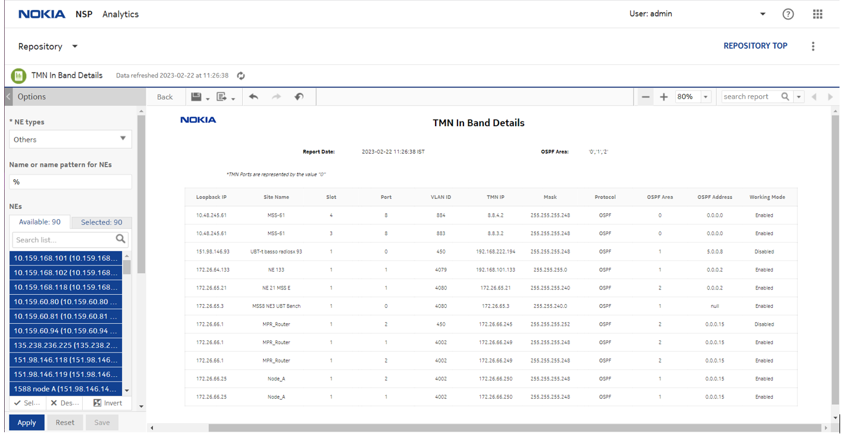Open the export report menu icon
The height and width of the screenshot is (434, 852).
(x=222, y=96)
